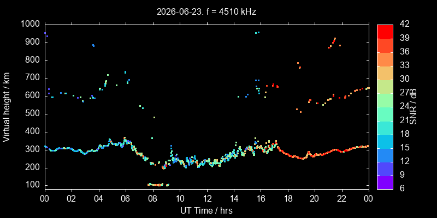This screenshot has width=437, height=218.
Task: Click the purple points near 950 km at 00 hours
Action: [46, 34]
